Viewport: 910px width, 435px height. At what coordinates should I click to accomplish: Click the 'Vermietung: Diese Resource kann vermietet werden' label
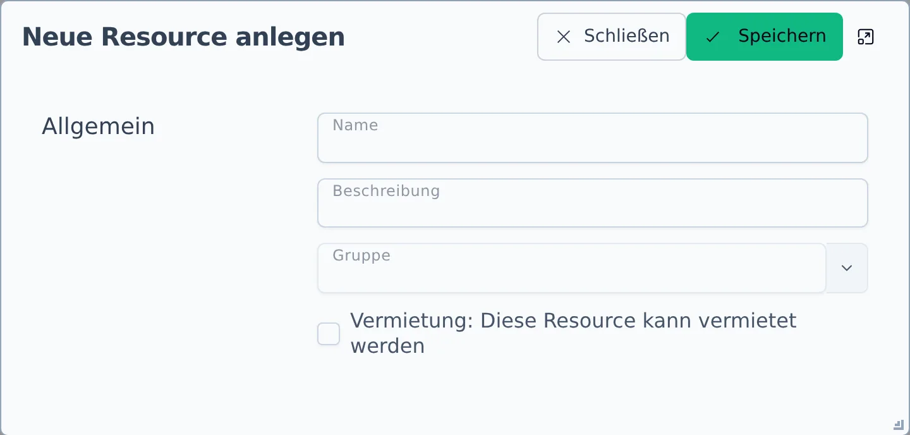573,333
